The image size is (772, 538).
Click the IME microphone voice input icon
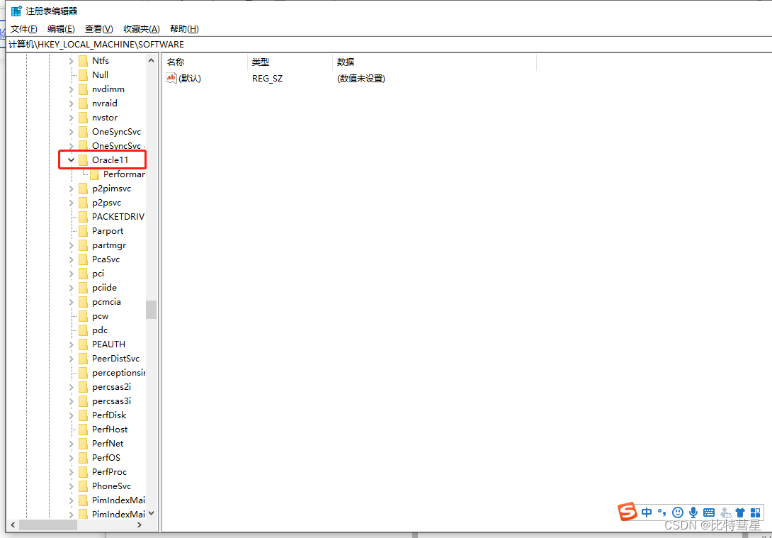693,512
